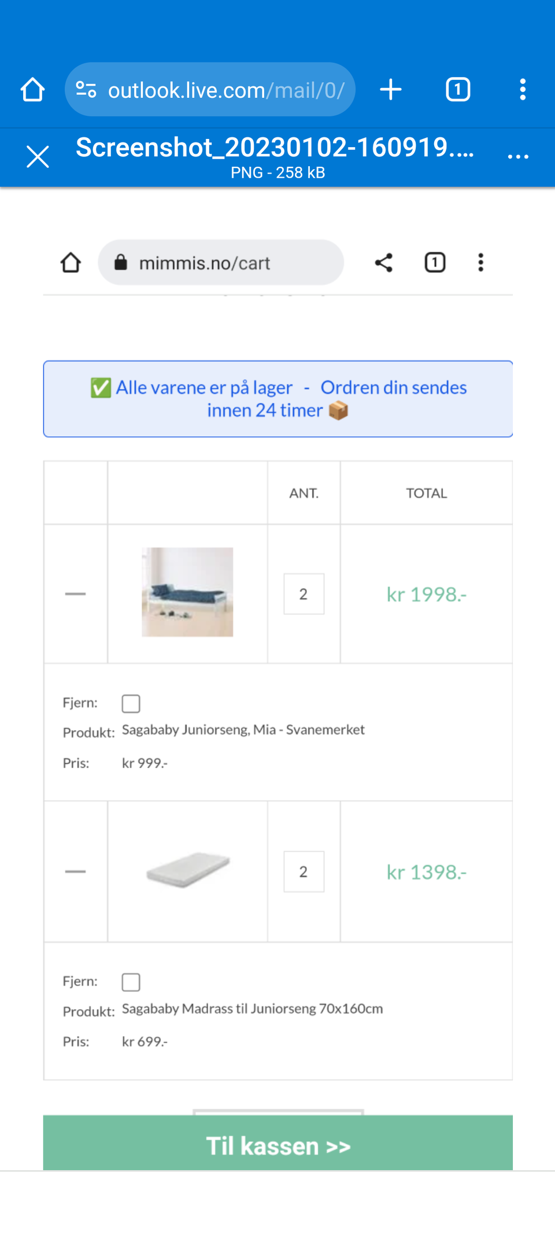Tap the share icon in the screenshot
This screenshot has height=1235, width=555.
point(384,263)
